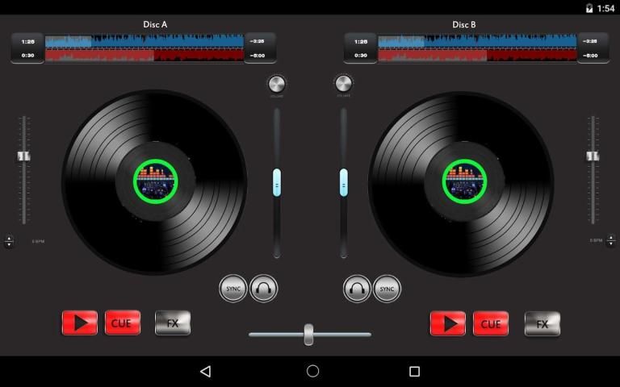Tap the CUE button on Disc A

pyautogui.click(x=123, y=323)
